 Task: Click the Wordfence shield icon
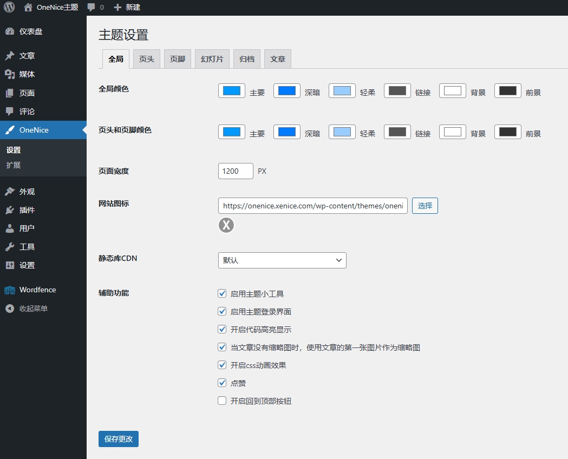tap(10, 290)
